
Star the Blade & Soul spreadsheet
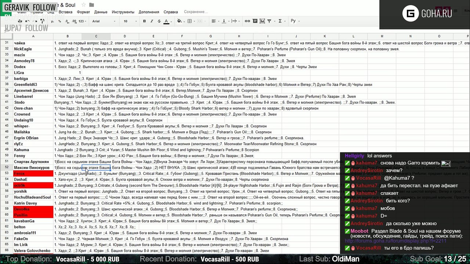[x=83, y=5]
